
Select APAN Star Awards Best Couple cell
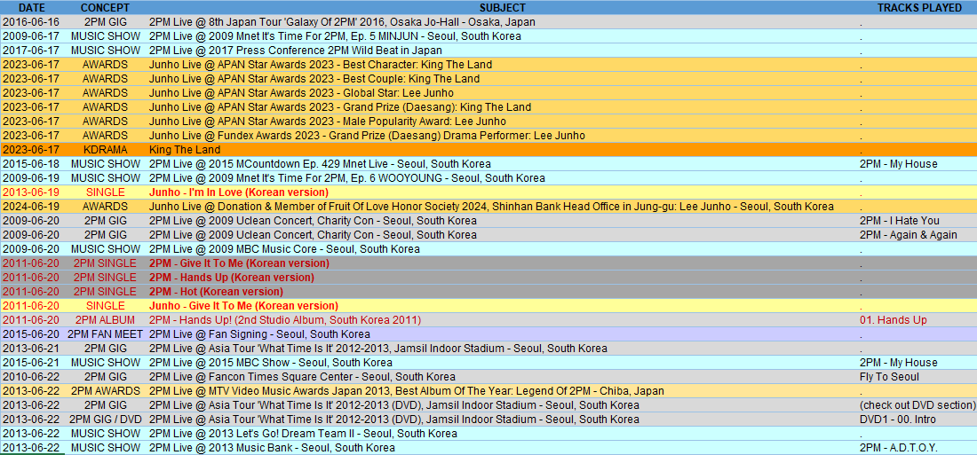point(502,79)
